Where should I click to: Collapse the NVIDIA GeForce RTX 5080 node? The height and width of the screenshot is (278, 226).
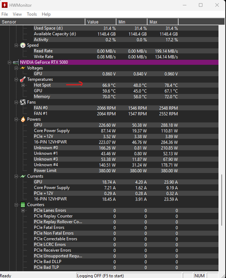click(9, 62)
